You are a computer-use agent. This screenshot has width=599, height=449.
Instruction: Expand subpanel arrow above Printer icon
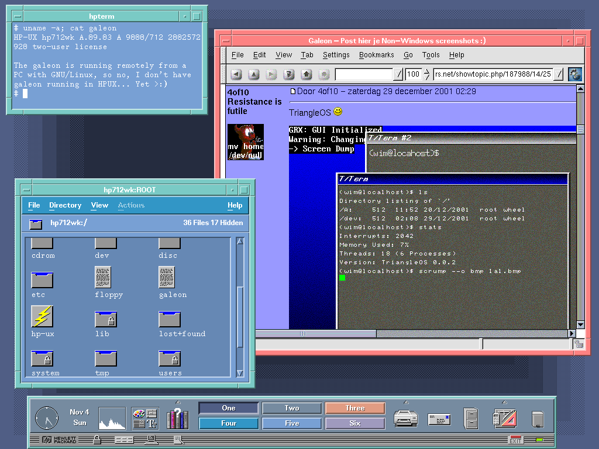point(406,402)
